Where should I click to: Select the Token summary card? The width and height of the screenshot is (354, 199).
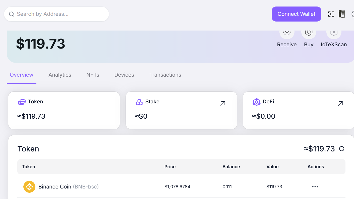[64, 110]
